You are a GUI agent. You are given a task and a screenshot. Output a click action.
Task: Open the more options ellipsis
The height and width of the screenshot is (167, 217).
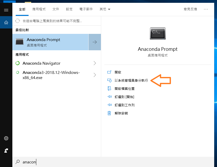click(x=206, y=9)
